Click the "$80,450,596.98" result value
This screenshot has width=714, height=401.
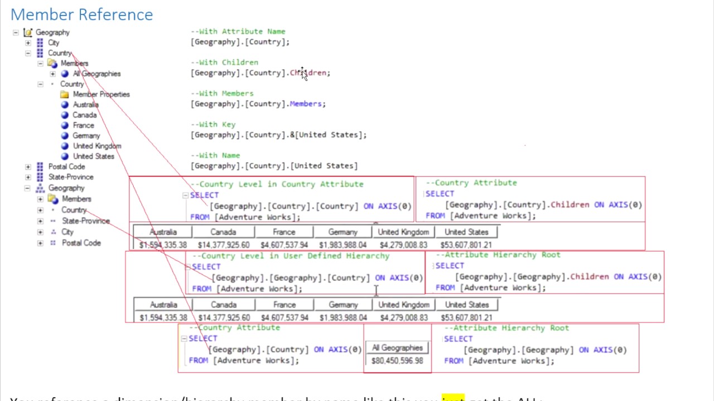(397, 361)
